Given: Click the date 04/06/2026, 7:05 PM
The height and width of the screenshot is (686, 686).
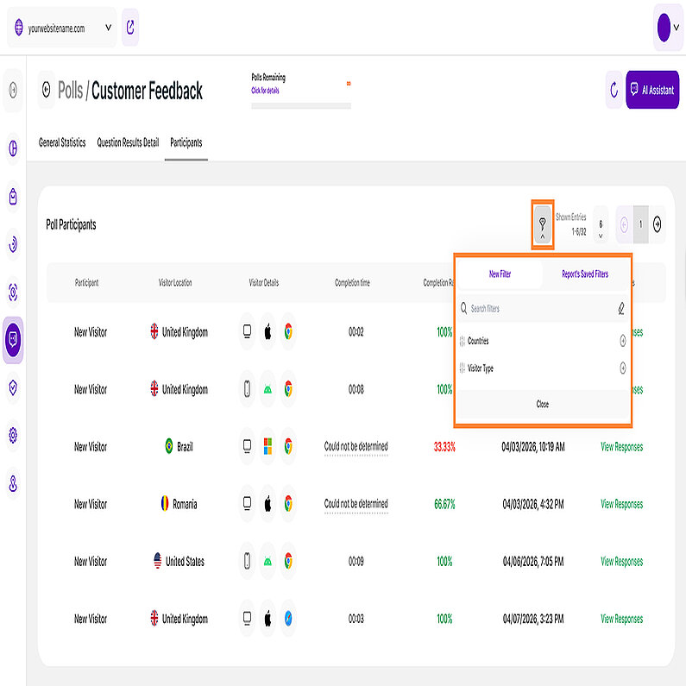Looking at the screenshot, I should click(x=533, y=562).
